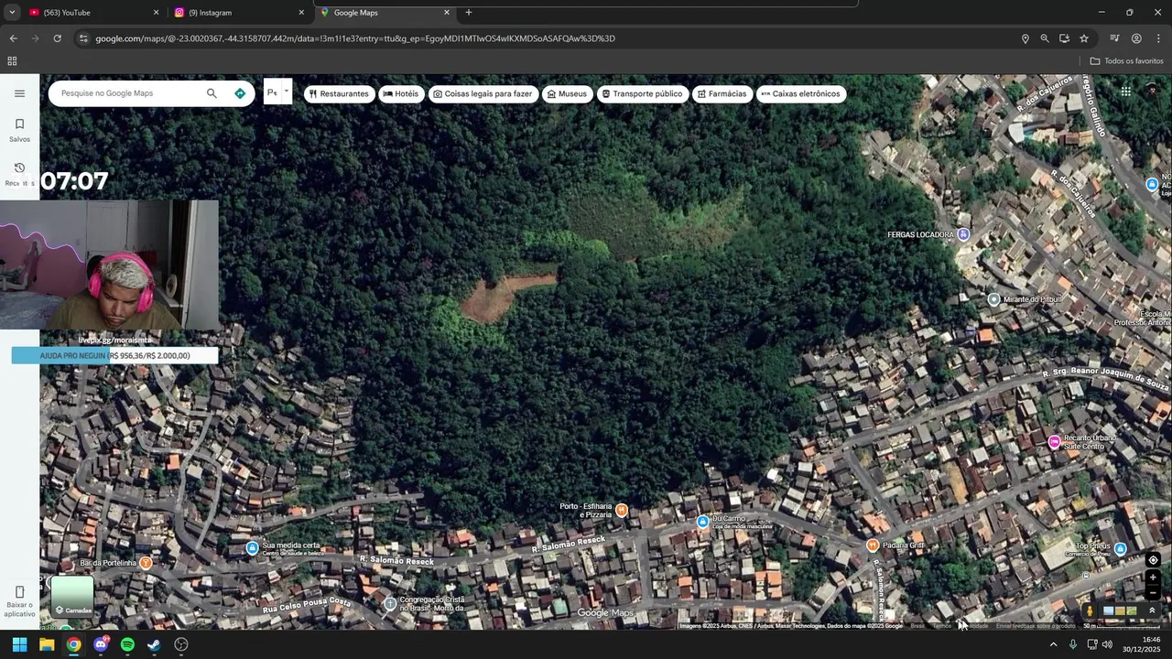Click the FERGAS LOCADORA map marker
Screen dimensions: 1172x659
(x=962, y=235)
